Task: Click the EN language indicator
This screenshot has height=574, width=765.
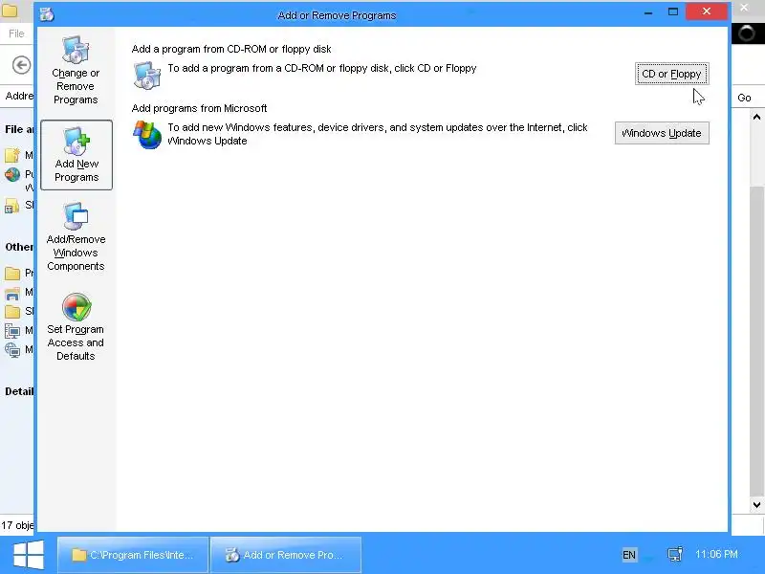Action: click(629, 555)
